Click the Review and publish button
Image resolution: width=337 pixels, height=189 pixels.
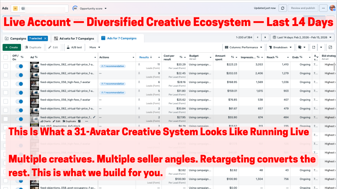[x=303, y=8]
